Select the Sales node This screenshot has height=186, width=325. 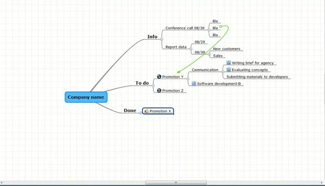point(218,55)
